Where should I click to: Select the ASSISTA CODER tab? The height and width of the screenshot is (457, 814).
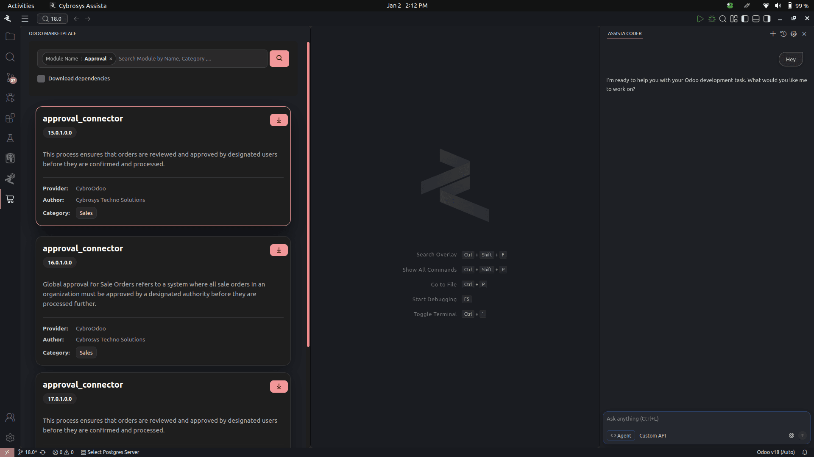[624, 33]
